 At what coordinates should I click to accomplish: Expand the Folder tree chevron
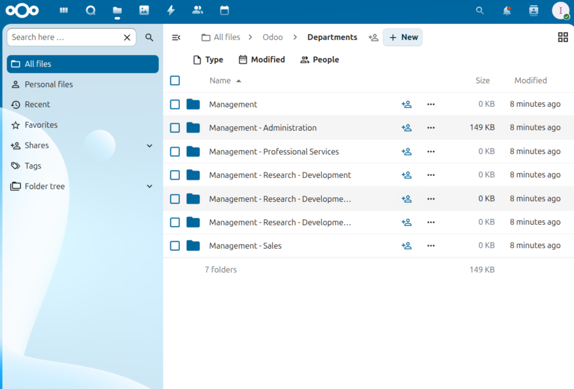tap(149, 186)
